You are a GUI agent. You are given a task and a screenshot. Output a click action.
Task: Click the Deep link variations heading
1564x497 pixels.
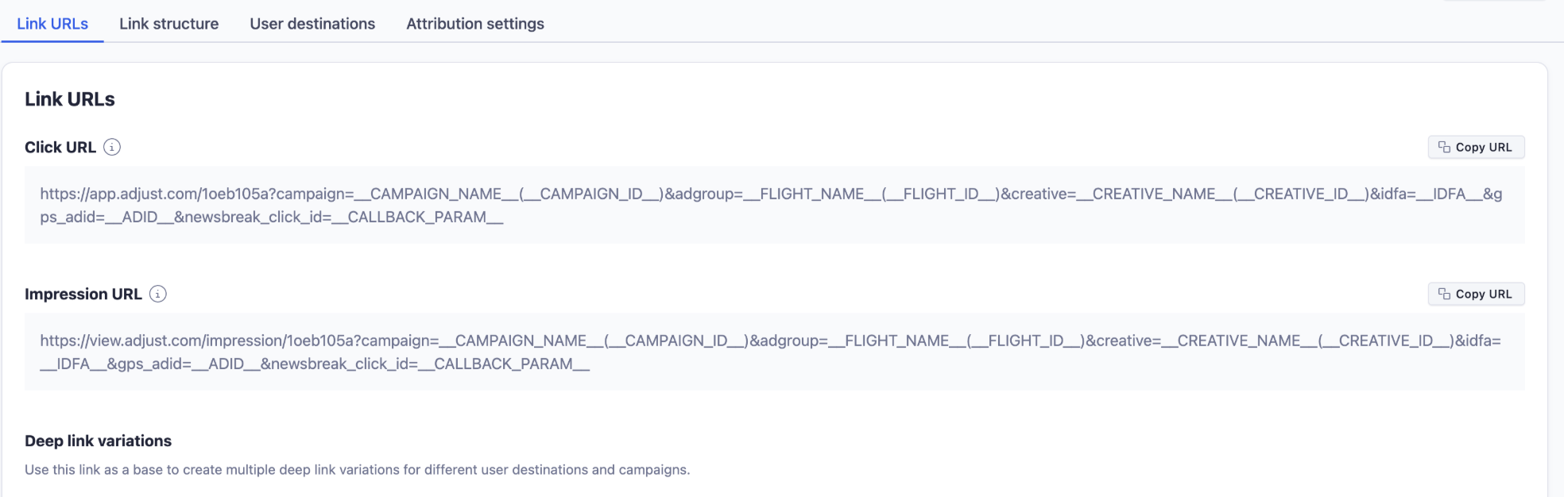98,441
